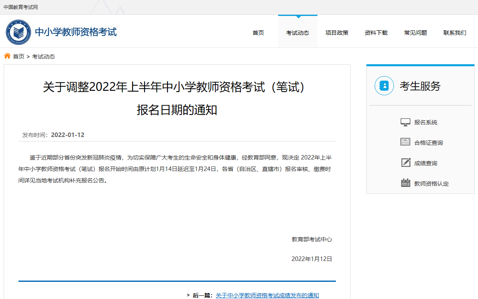Open the 报名系统 link
This screenshot has height=299, width=478.
426,122
